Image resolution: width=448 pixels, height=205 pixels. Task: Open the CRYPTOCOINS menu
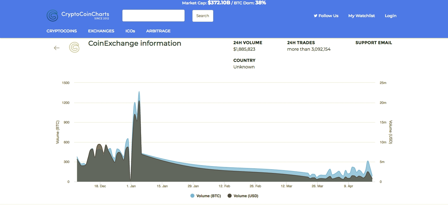(62, 31)
